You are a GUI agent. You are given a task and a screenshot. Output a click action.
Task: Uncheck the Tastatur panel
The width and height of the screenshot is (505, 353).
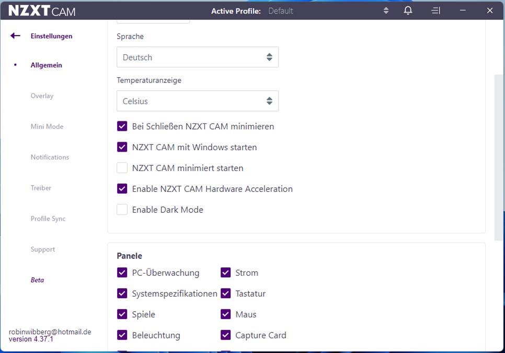[x=225, y=293]
